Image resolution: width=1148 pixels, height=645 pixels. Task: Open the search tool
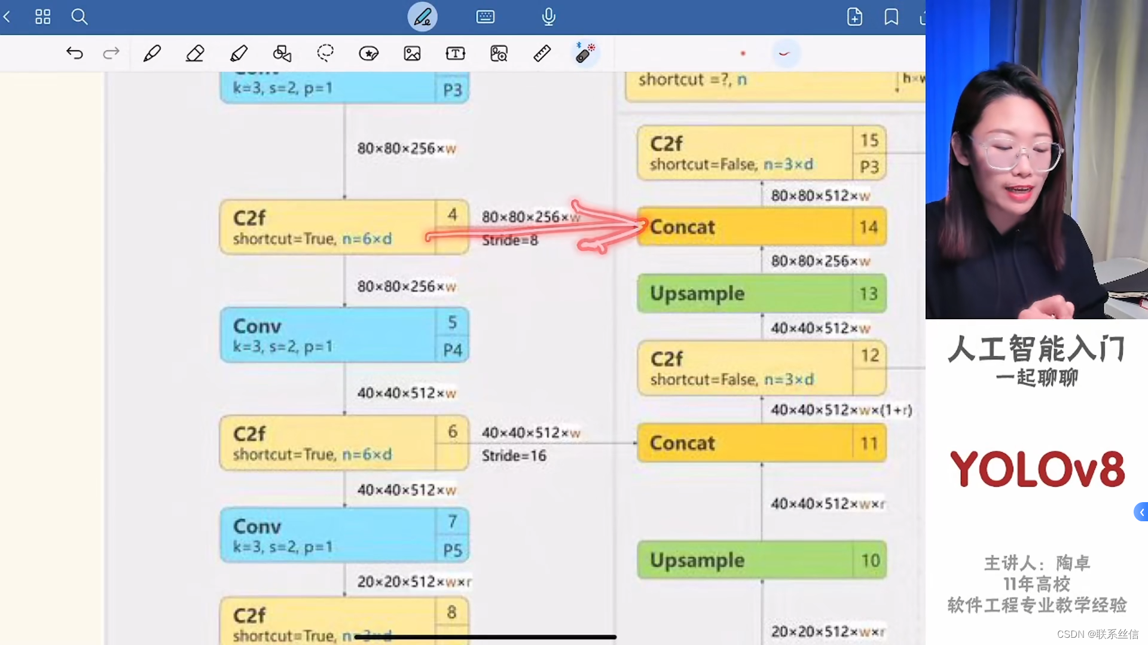click(79, 17)
